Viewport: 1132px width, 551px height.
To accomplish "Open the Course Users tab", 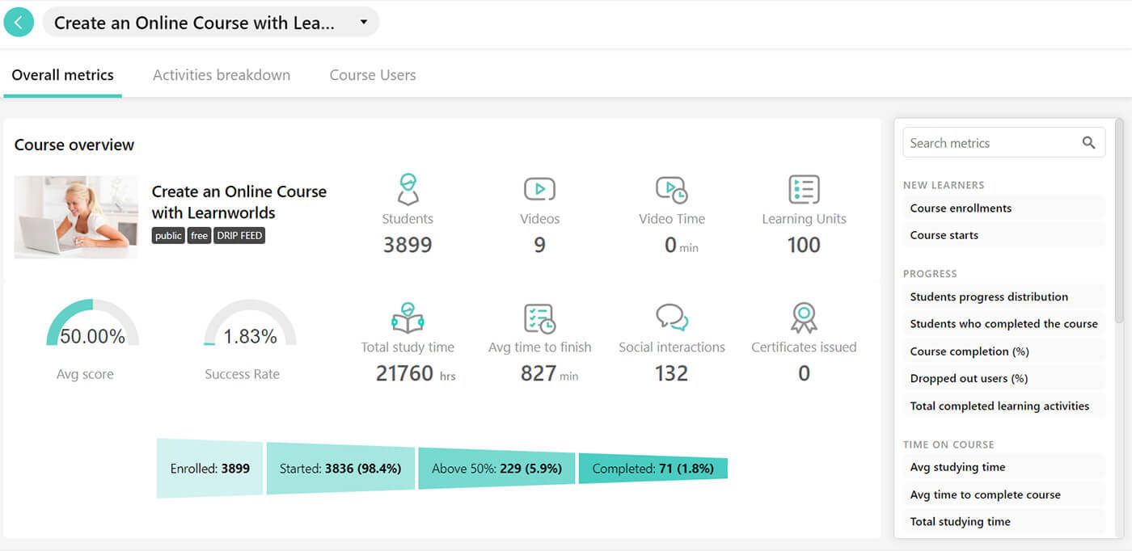I will [372, 74].
